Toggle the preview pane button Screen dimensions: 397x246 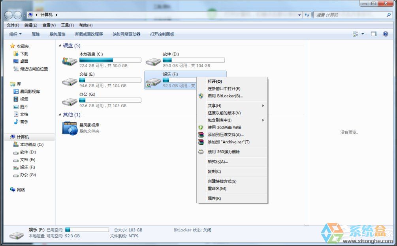tap(374, 34)
